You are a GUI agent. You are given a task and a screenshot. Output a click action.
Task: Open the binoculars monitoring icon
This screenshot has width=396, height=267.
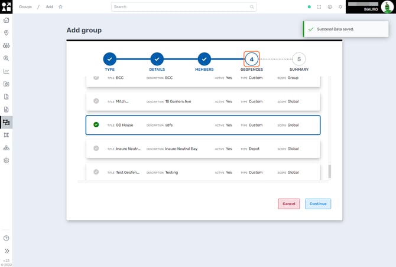point(7,45)
